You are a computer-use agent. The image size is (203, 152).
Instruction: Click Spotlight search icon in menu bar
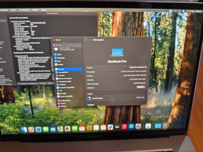coord(179,11)
